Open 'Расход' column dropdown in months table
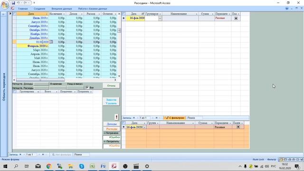The width and height of the screenshot is (304, 171). tap(99, 14)
